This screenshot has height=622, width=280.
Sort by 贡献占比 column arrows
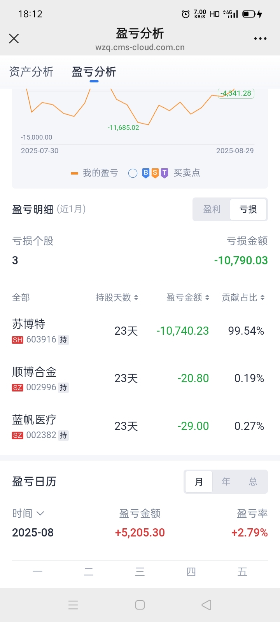[262, 297]
